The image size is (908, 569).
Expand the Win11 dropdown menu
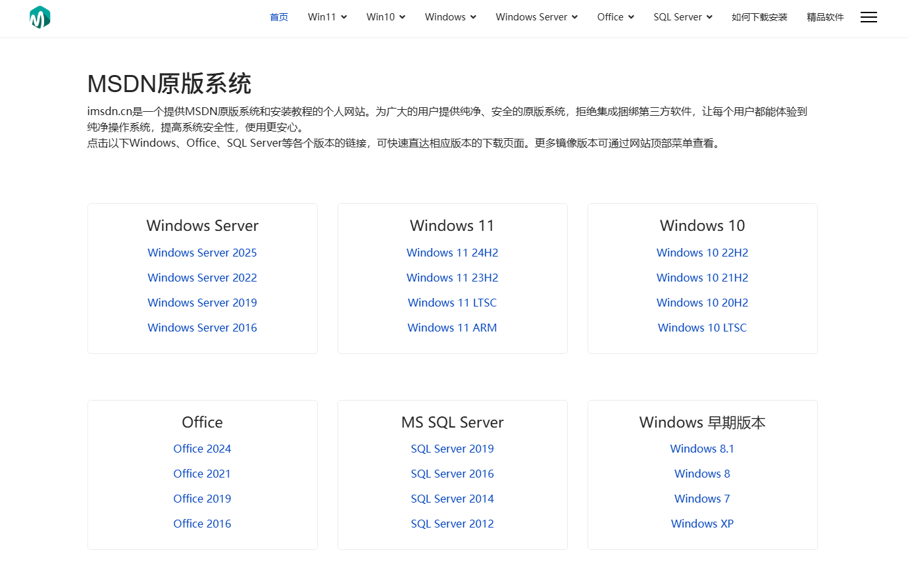pos(327,17)
